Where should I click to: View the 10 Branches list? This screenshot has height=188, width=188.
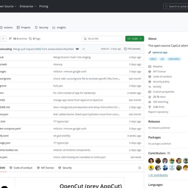point(18,38)
